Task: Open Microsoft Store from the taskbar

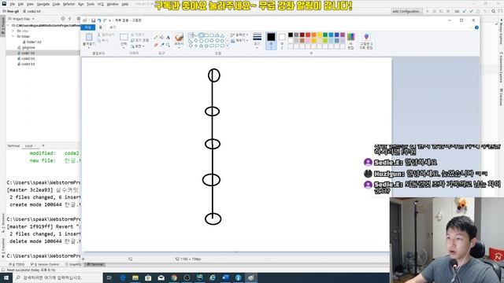Action: pyautogui.click(x=148, y=277)
